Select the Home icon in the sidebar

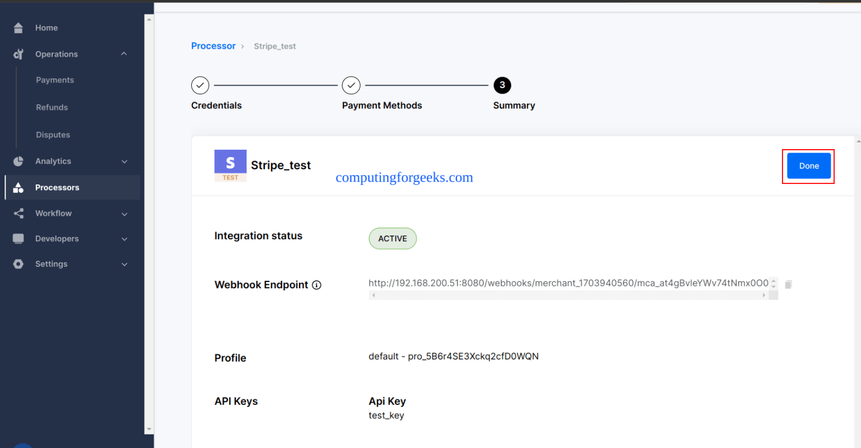(x=18, y=27)
